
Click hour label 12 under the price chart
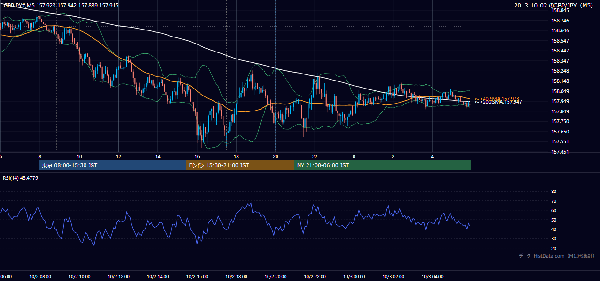point(119,156)
